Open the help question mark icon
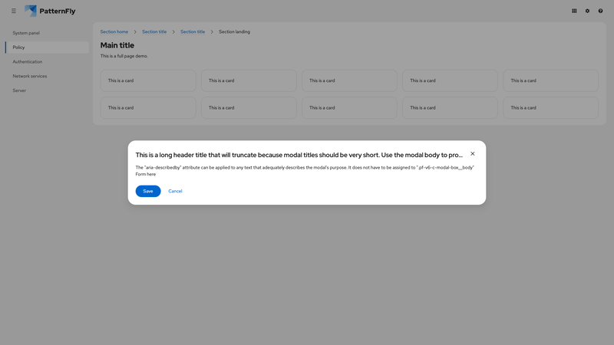This screenshot has height=345, width=614. [x=600, y=11]
